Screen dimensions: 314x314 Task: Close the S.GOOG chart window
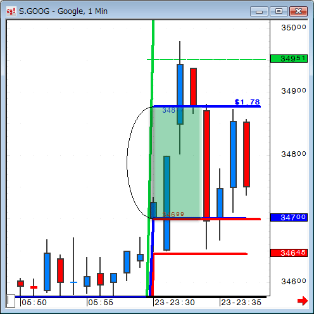tap(298, 11)
